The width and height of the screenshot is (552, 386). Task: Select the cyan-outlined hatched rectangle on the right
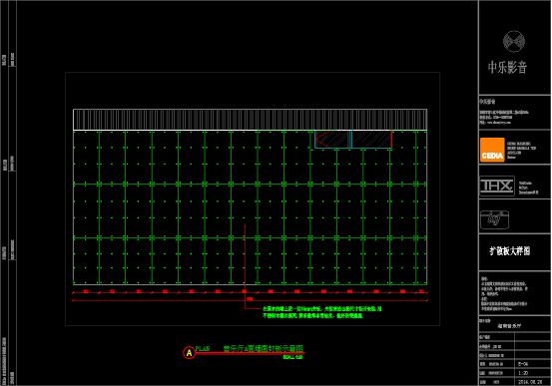[371, 140]
